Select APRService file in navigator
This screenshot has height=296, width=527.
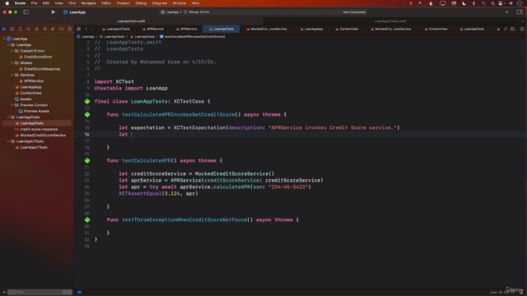pos(33,81)
